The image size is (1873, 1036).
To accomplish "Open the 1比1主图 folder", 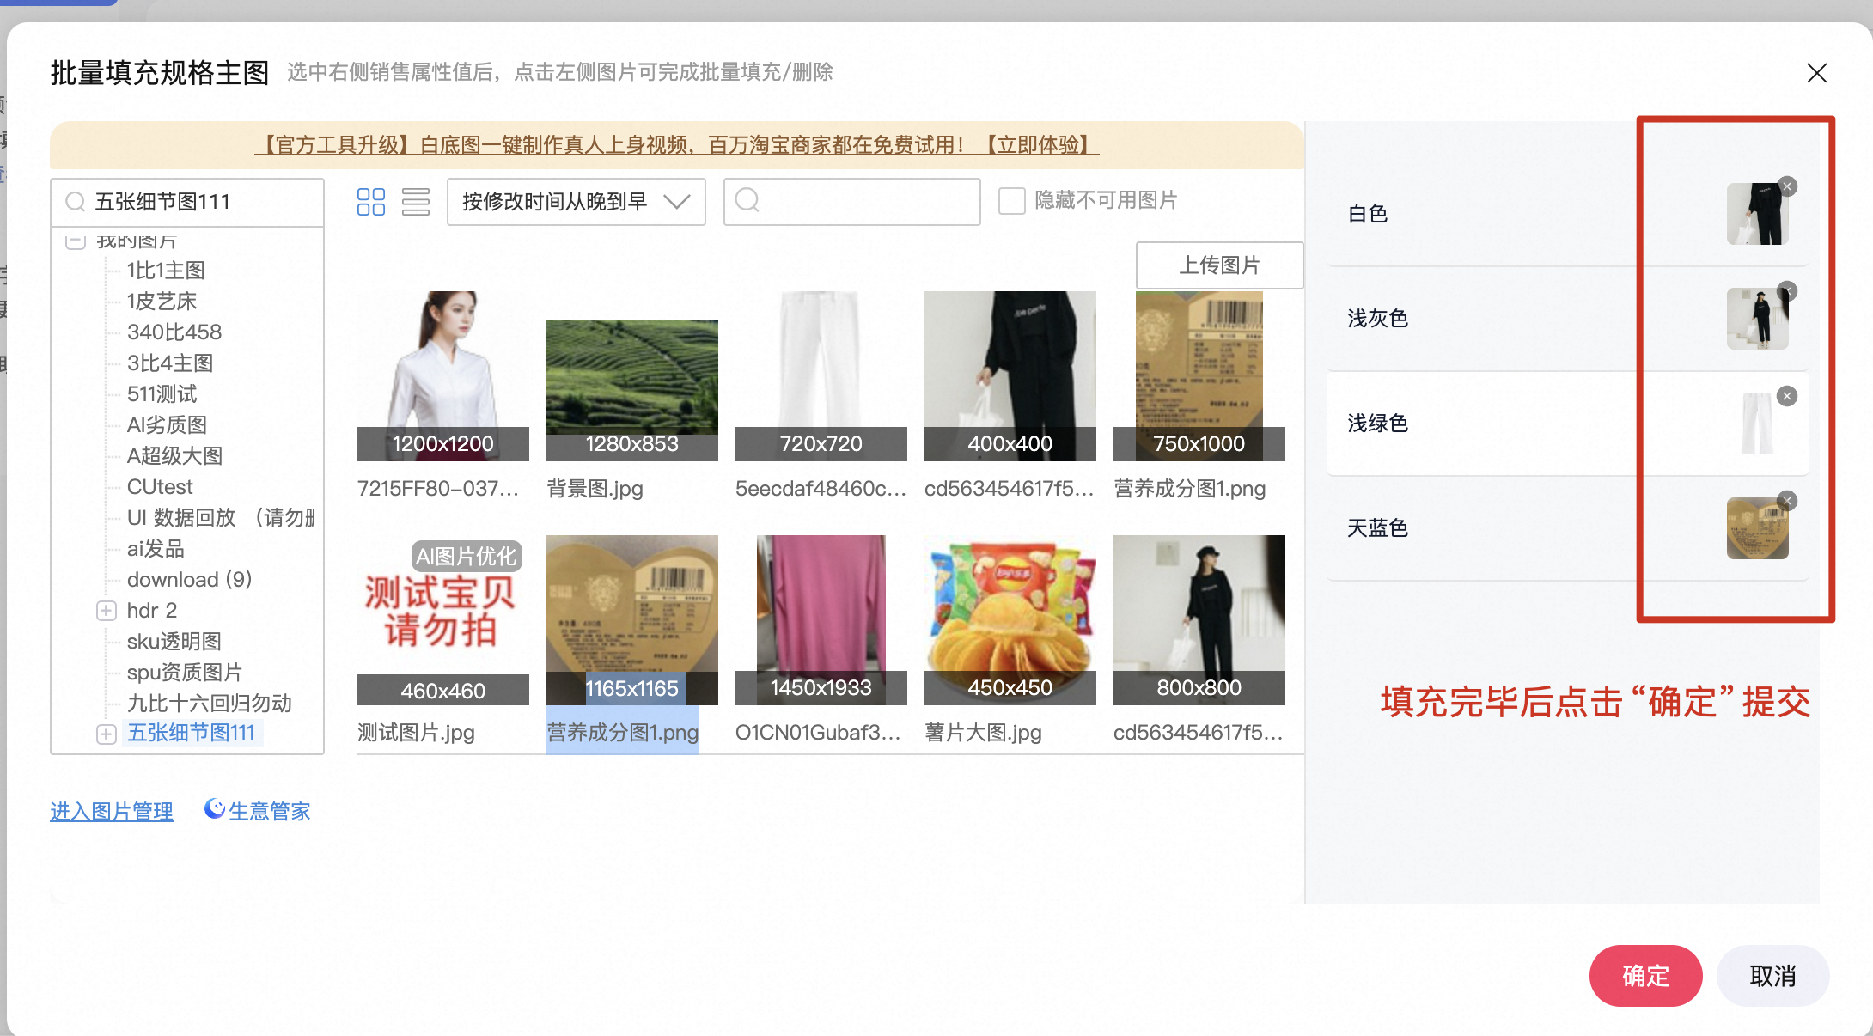I will (x=166, y=271).
